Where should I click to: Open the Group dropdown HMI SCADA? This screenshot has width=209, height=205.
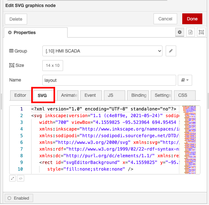click(x=102, y=51)
